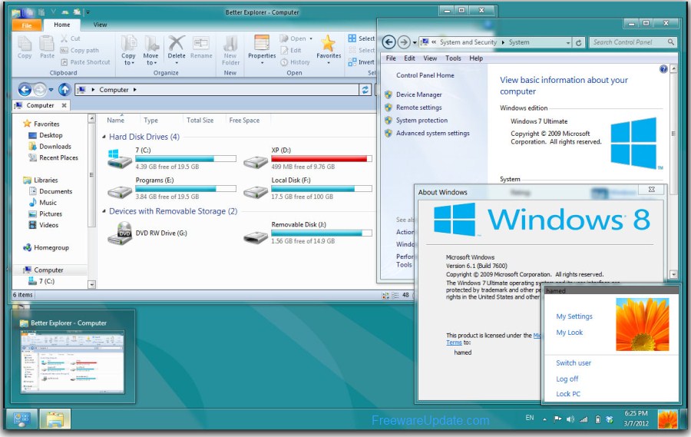Open recent locations dropdown beside Back
691x437 pixels.
tap(51, 90)
